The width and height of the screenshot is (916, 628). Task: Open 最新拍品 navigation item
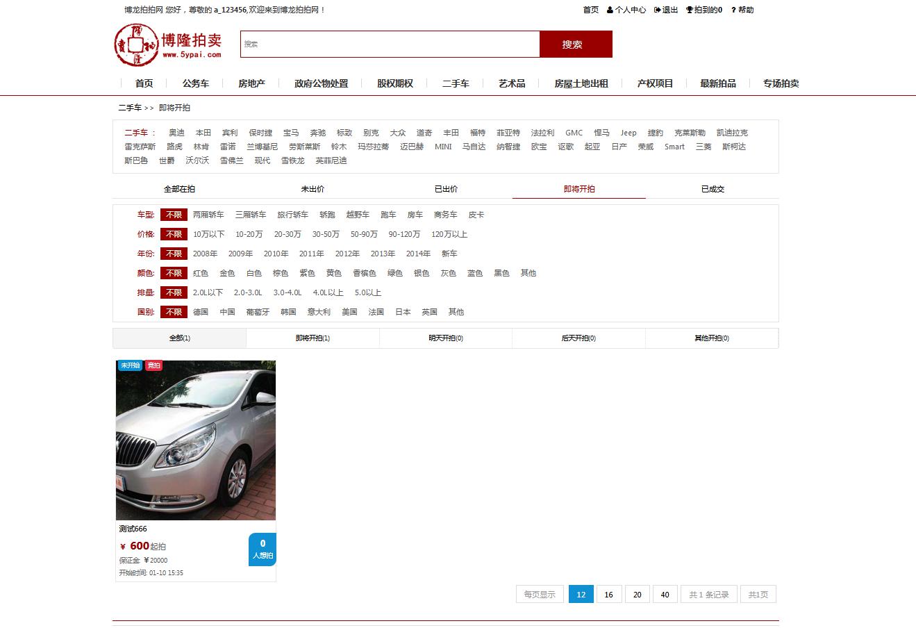pyautogui.click(x=718, y=83)
